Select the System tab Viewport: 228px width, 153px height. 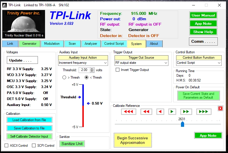coord(137,44)
